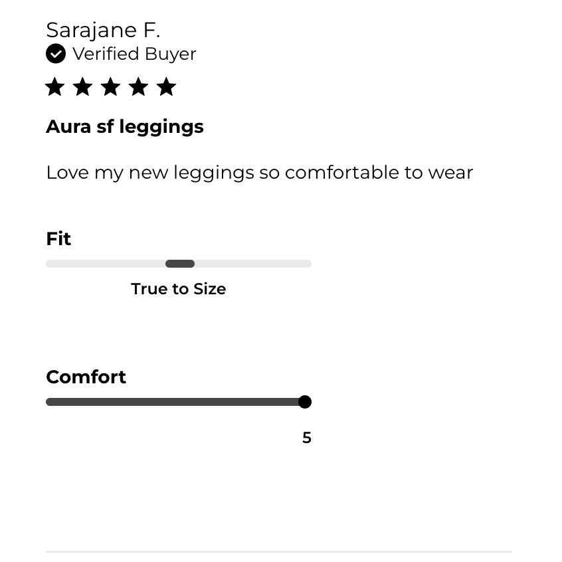Click the left end of Fit bar
562x562 pixels.
[x=50, y=264]
